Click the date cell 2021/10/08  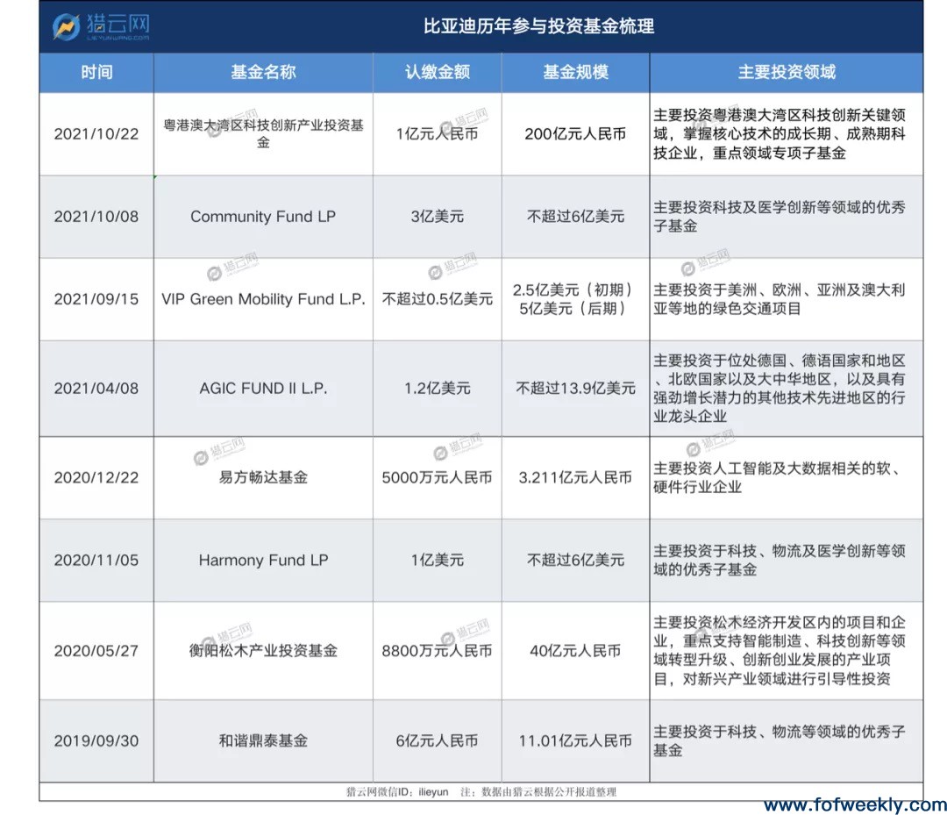96,217
